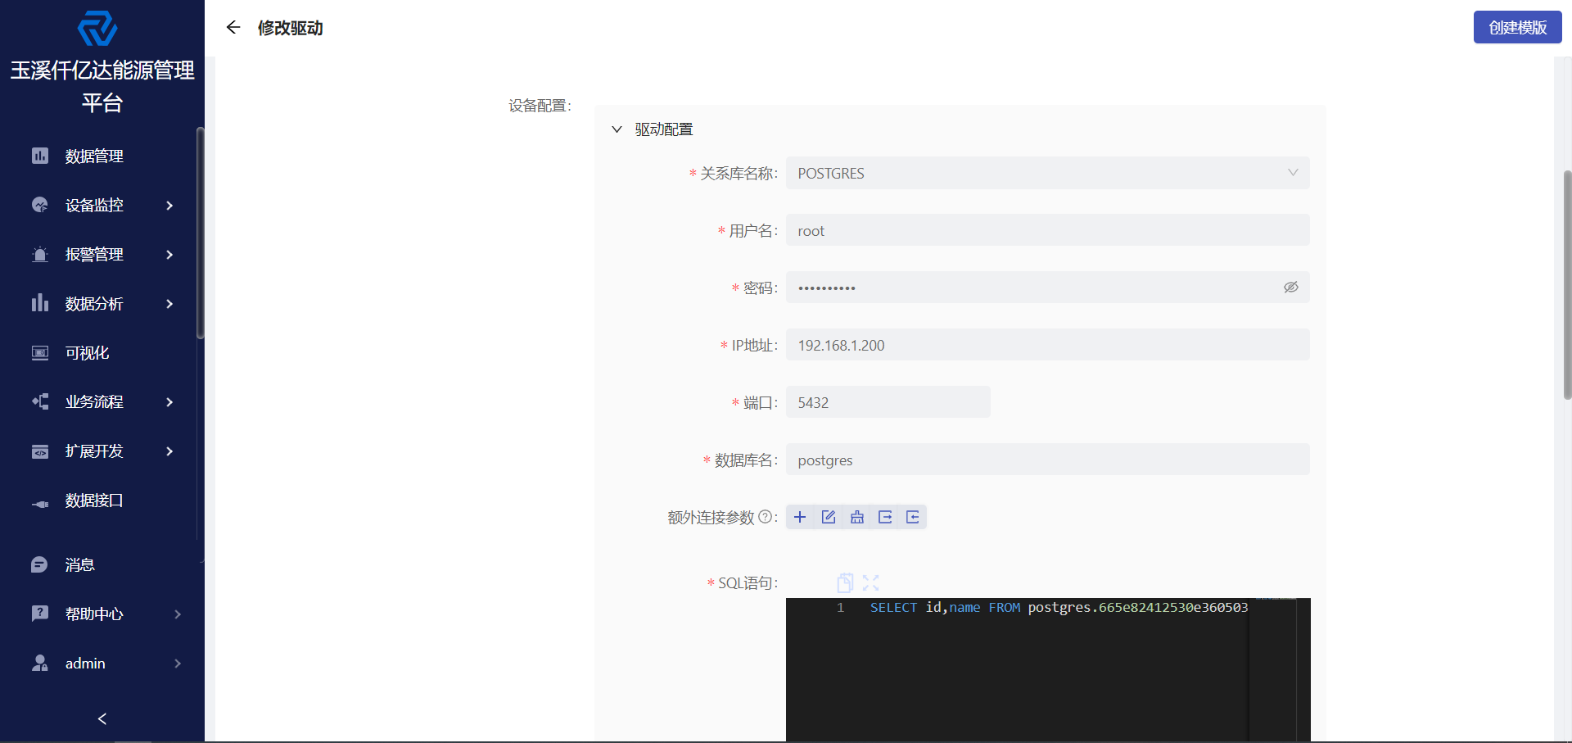1572x743 pixels.
Task: Add an extra connection parameter
Action: [x=800, y=517]
